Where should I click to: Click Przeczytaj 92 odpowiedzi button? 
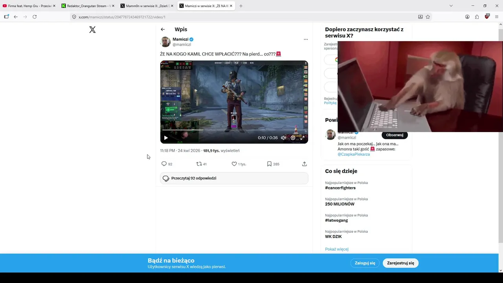[x=234, y=178]
